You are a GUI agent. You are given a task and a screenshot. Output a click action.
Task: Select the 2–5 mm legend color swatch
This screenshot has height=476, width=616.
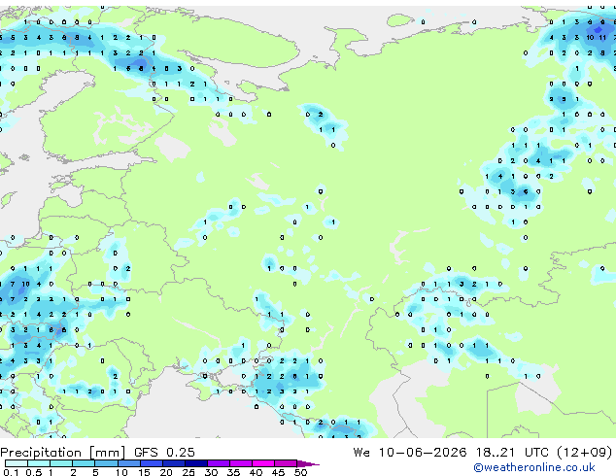point(84,463)
